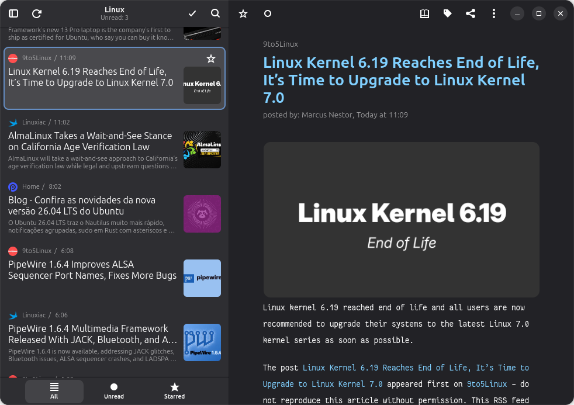
Task: Click the tag article icon
Action: click(x=448, y=13)
